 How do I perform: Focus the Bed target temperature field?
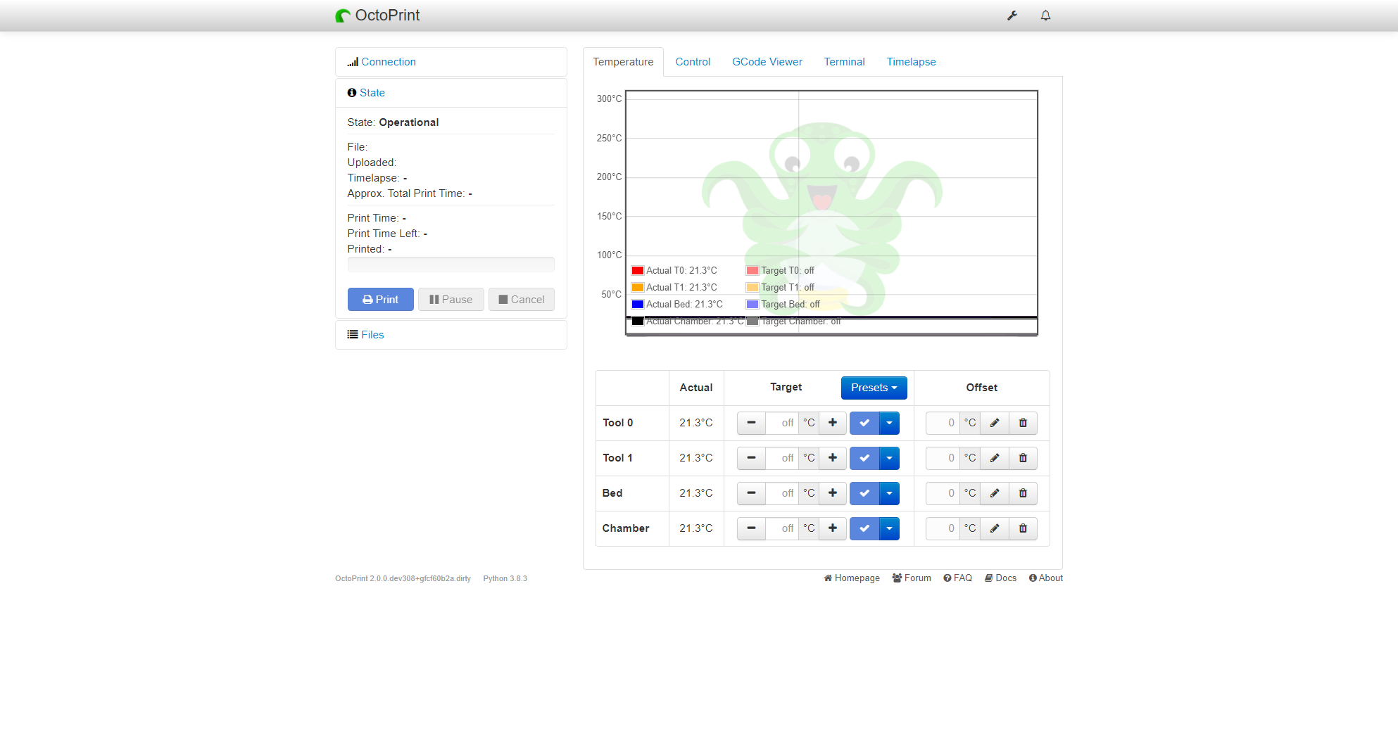pos(782,493)
